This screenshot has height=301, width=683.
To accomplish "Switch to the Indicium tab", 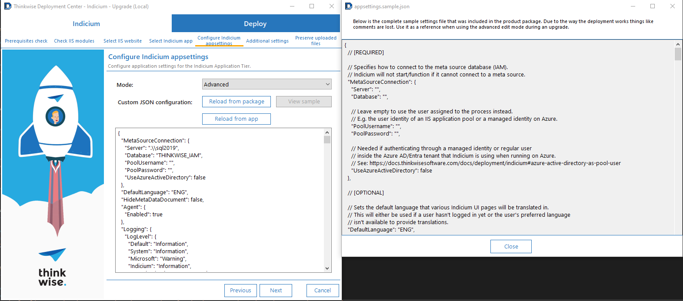I will point(86,23).
